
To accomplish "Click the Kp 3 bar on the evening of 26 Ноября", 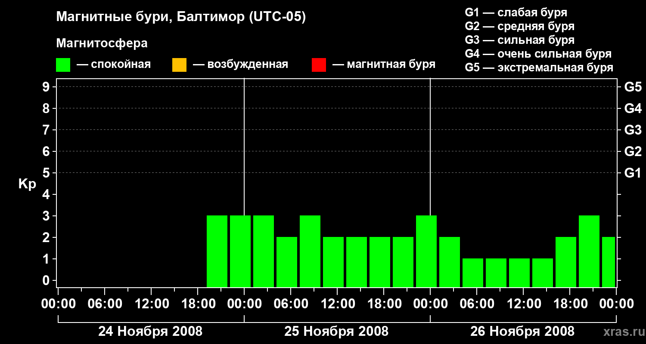I will pyautogui.click(x=589, y=251).
